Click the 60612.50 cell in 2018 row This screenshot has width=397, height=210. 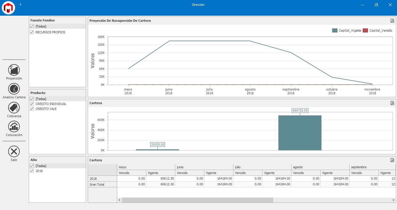(160, 179)
